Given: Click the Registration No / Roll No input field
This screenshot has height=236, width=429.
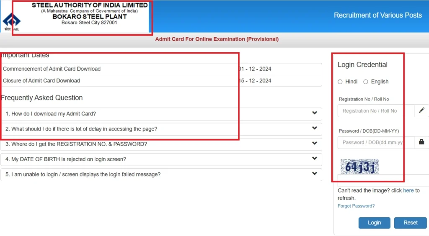Looking at the screenshot, I should pos(376,110).
